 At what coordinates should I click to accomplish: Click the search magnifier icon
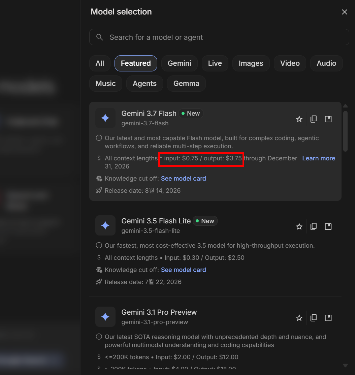click(99, 37)
